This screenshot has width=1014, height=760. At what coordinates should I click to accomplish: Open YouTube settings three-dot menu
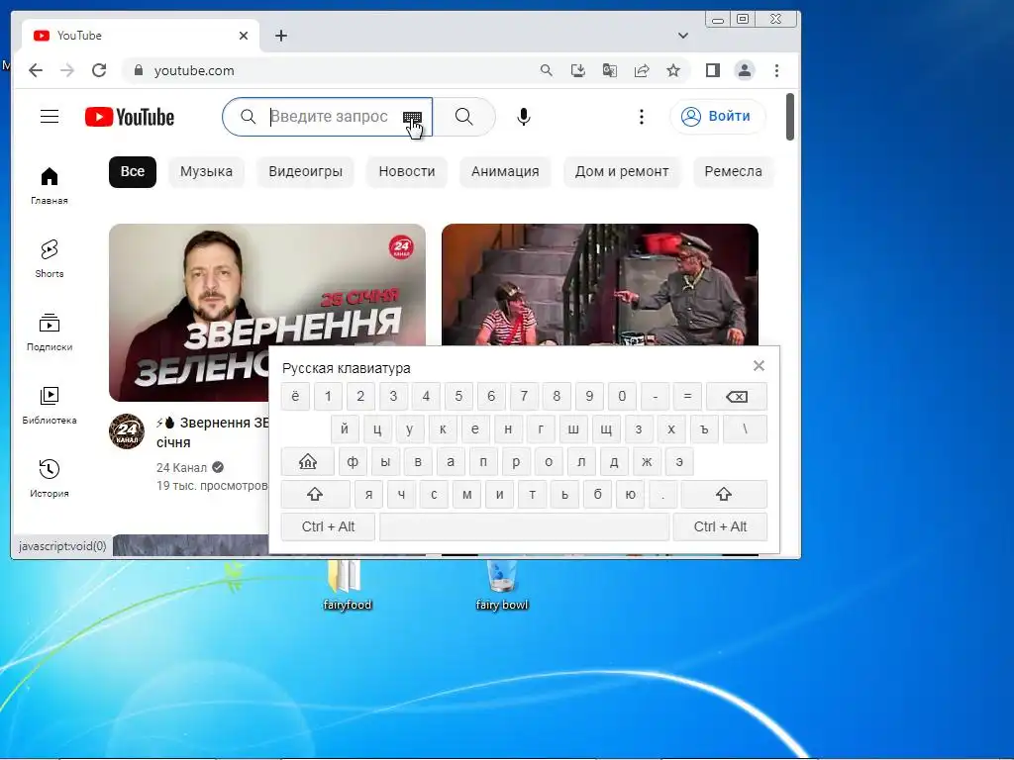(x=641, y=117)
